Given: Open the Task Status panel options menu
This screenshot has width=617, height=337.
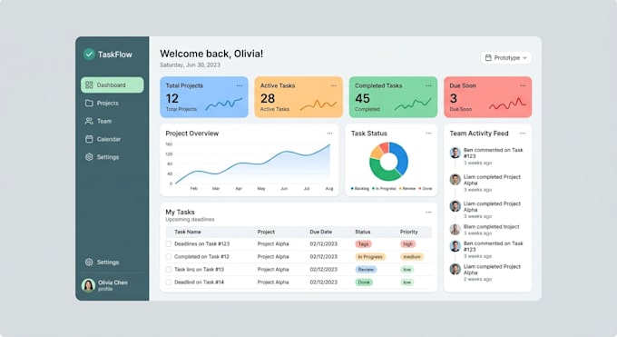Looking at the screenshot, I should 428,134.
